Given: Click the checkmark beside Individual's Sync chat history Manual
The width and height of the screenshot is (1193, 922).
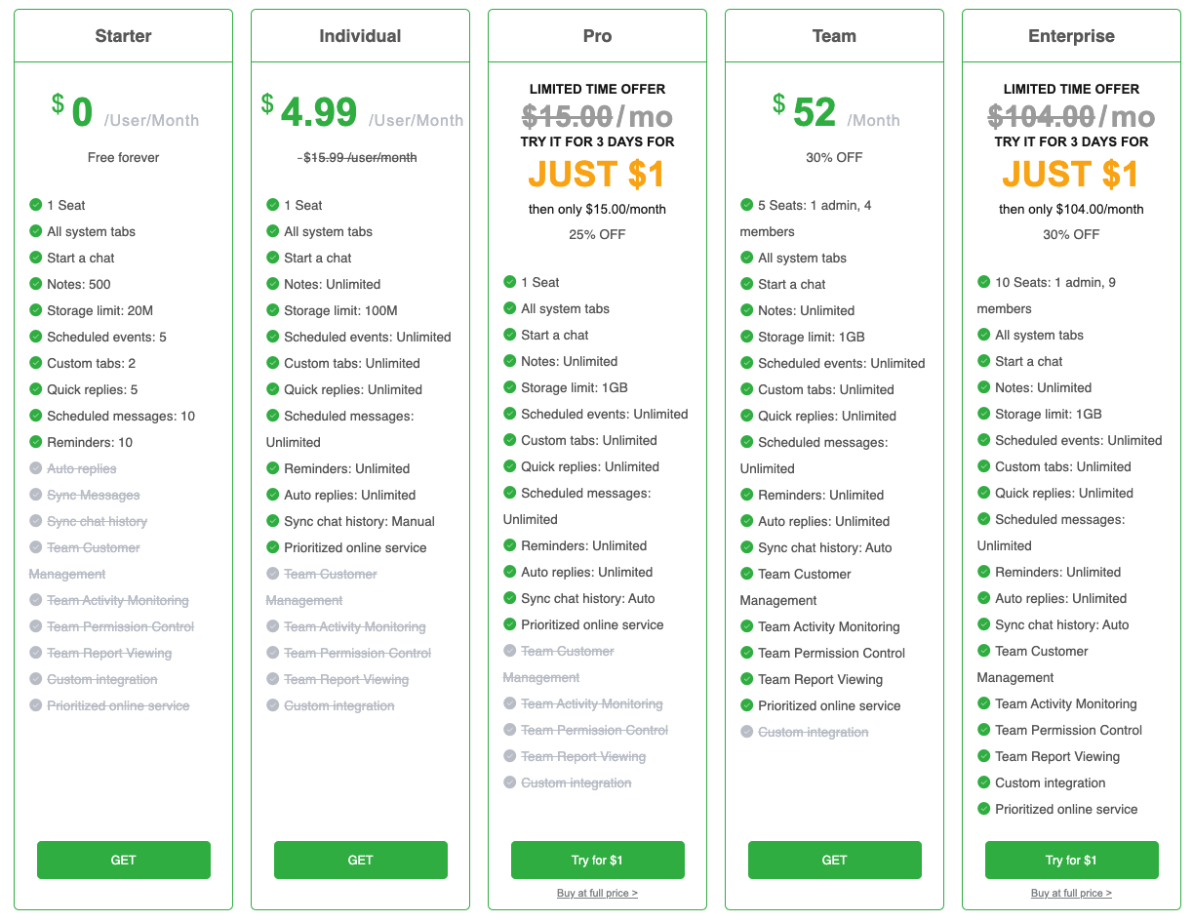Looking at the screenshot, I should (271, 521).
